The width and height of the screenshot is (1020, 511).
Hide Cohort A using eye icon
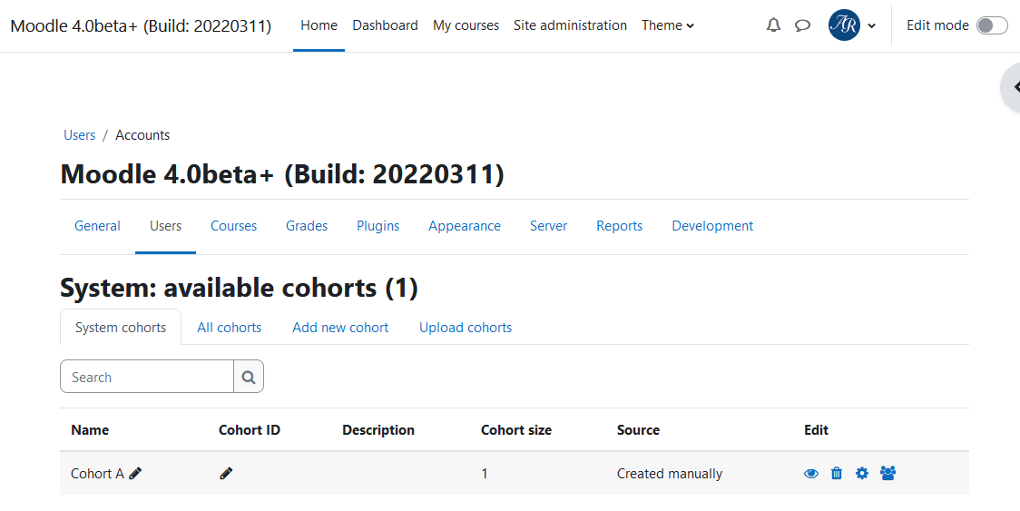pyautogui.click(x=810, y=473)
